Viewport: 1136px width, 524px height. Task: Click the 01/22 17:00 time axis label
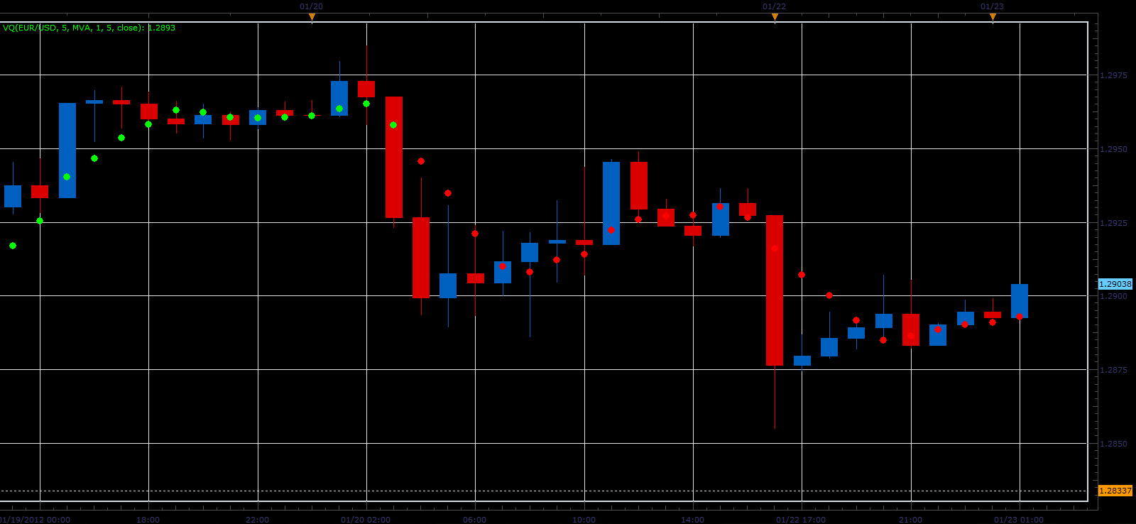coord(801,519)
